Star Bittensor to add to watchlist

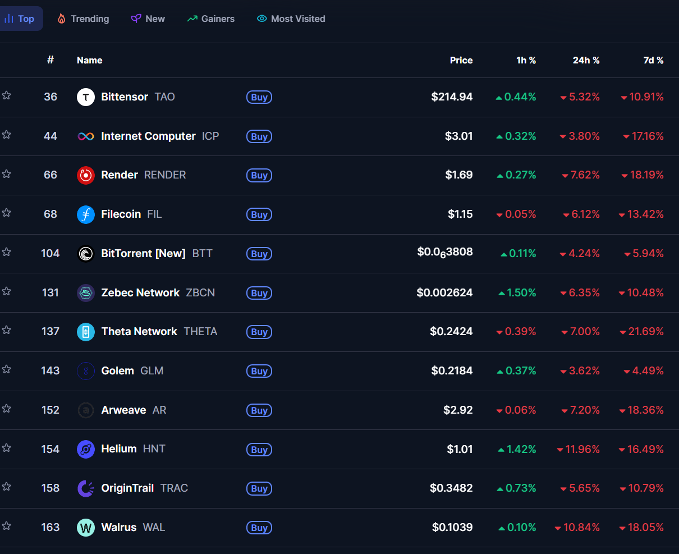7,95
